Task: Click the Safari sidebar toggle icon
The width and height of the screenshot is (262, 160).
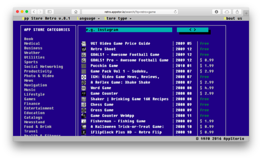Action: coord(50,12)
